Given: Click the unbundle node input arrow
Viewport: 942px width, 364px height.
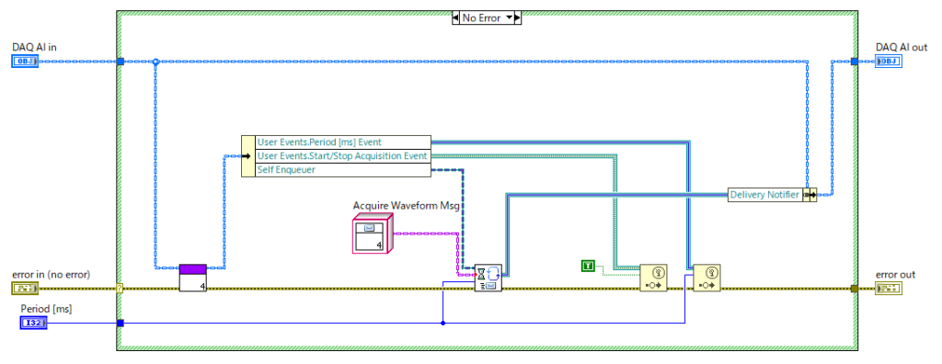Looking at the screenshot, I should [x=247, y=156].
